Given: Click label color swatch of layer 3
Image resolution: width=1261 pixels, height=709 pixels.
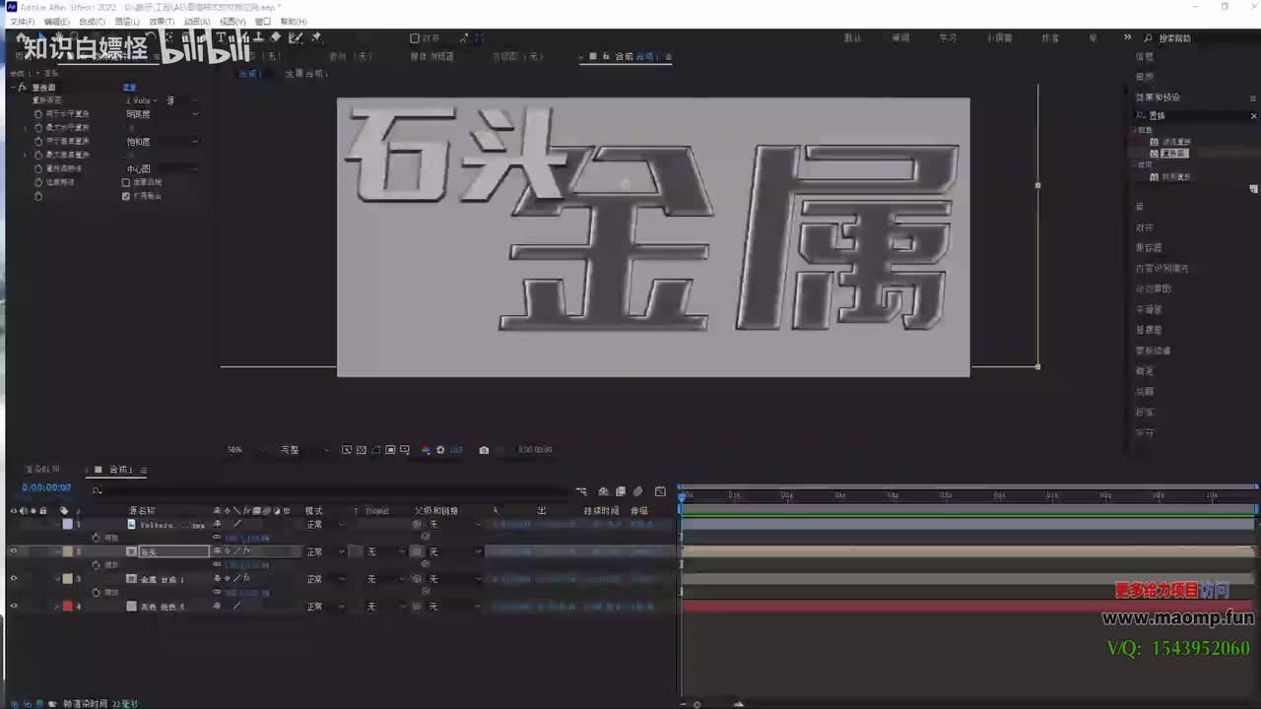Looking at the screenshot, I should [67, 579].
